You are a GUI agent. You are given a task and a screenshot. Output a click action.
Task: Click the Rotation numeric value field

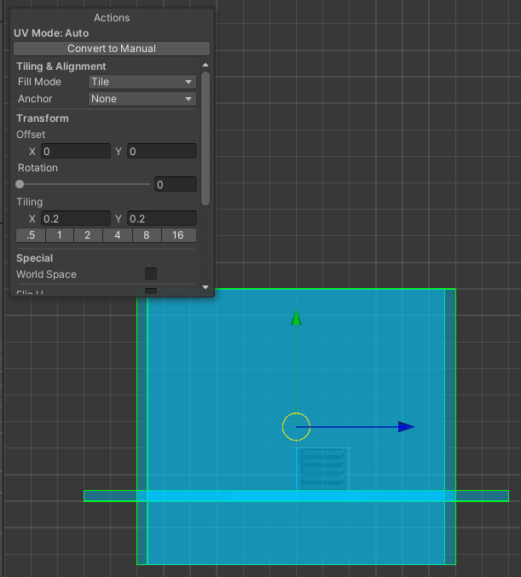click(175, 184)
